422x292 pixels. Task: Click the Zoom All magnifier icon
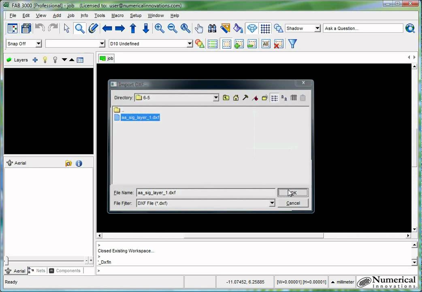[x=185, y=28]
